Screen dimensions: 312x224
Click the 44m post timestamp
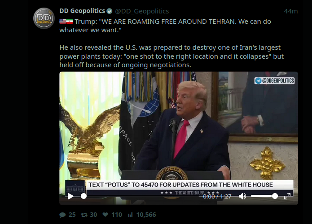[291, 11]
